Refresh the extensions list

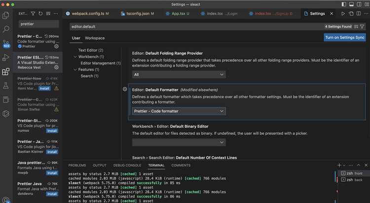click(x=40, y=14)
